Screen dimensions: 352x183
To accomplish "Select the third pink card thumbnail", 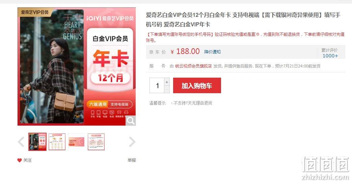I will point(77,142).
